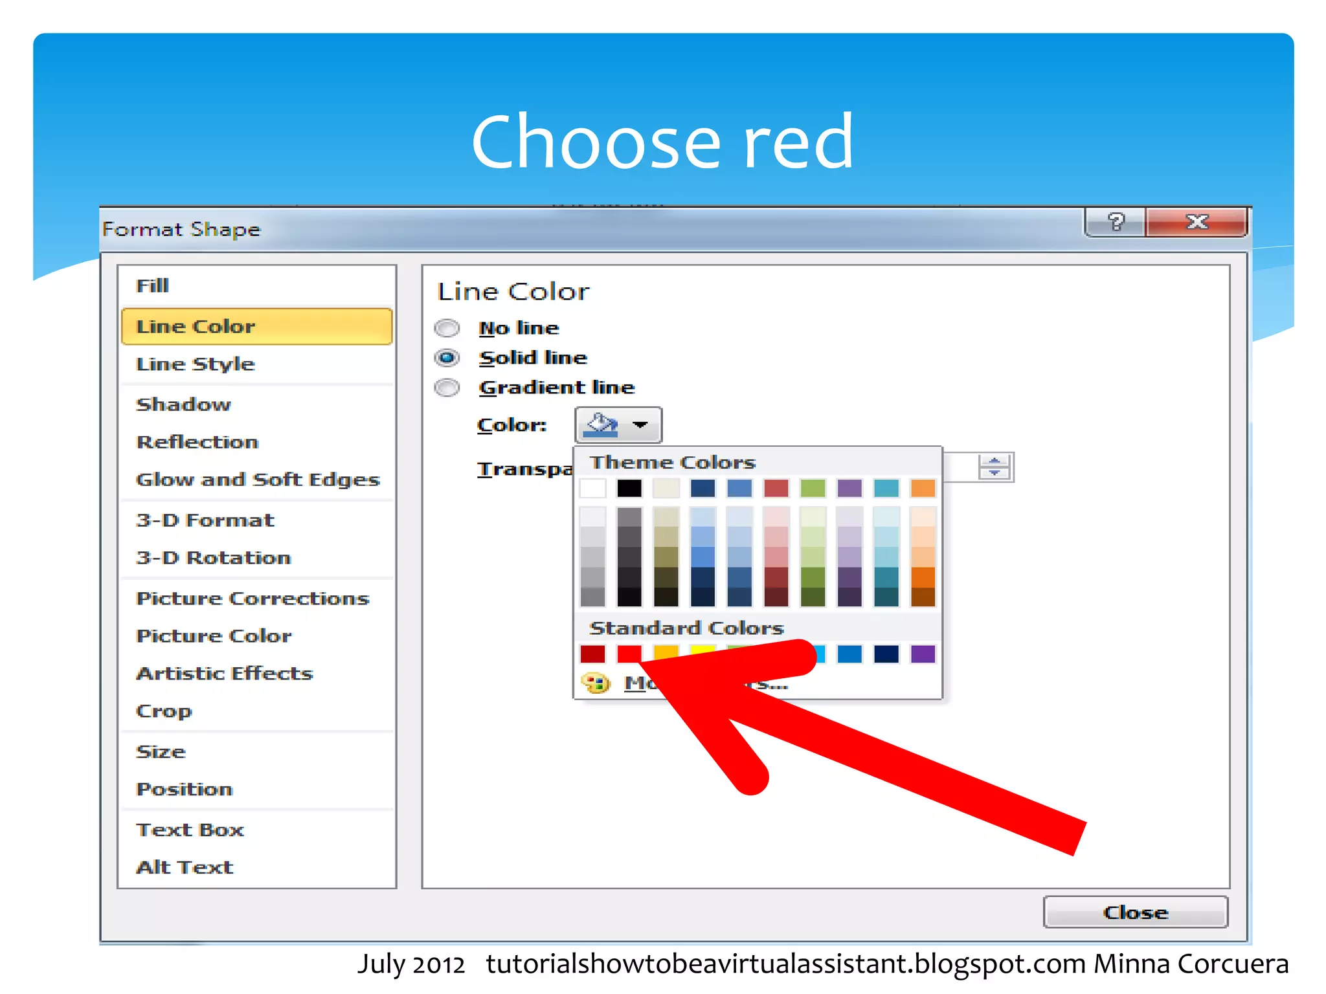Choose the black theme color swatch
Screen dimensions: 1326x994
[x=629, y=488]
